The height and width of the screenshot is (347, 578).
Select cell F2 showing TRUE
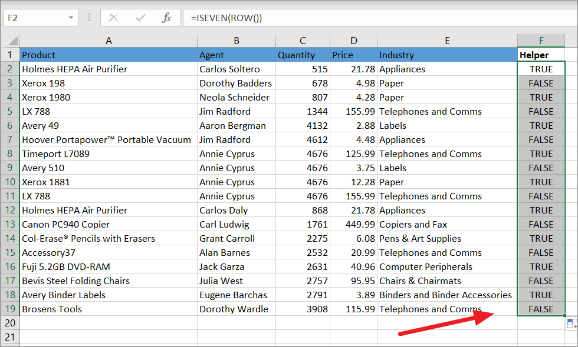(541, 69)
